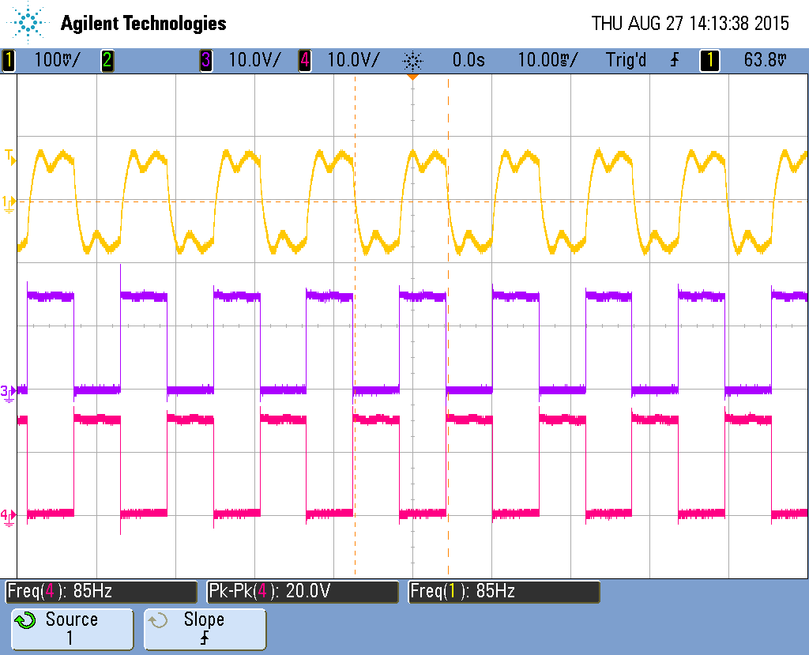809x655 pixels.
Task: Click the channel 3 ground reference marker
Action: (8, 393)
